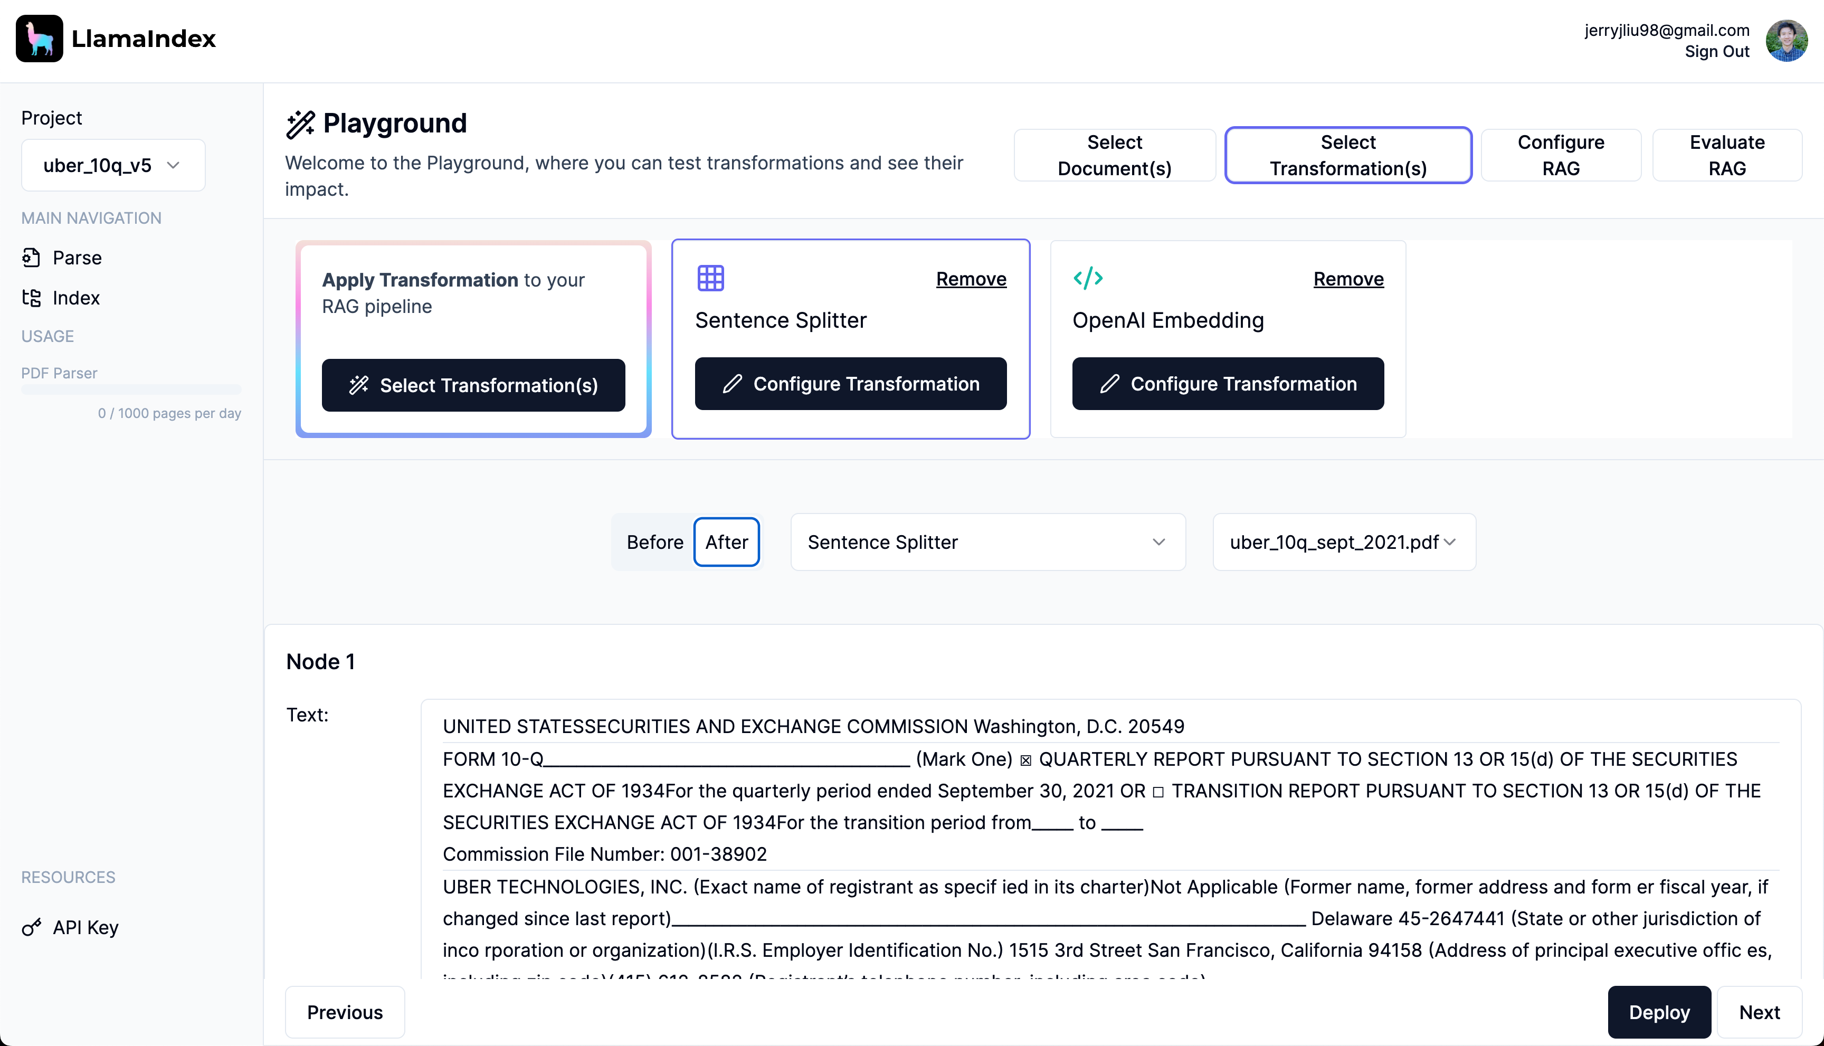
Task: Remove the Sentence Splitter transformation
Action: click(x=971, y=279)
